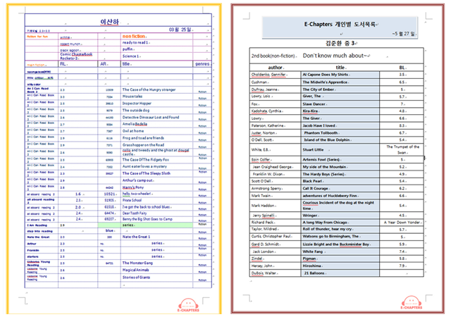This screenshot has height=317, width=451.
Task: Select the 'Comic Chapterbook Rockets-3' cell
Action: [x=76, y=56]
